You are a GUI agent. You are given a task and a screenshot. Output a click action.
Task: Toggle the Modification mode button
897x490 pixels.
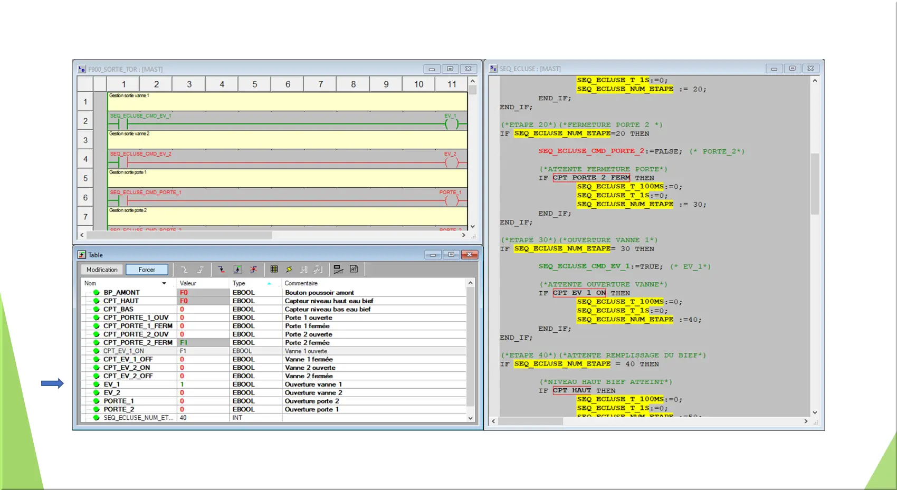pyautogui.click(x=102, y=270)
